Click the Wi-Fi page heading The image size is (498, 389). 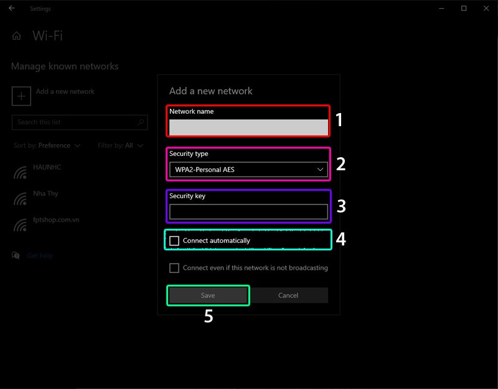(x=48, y=35)
